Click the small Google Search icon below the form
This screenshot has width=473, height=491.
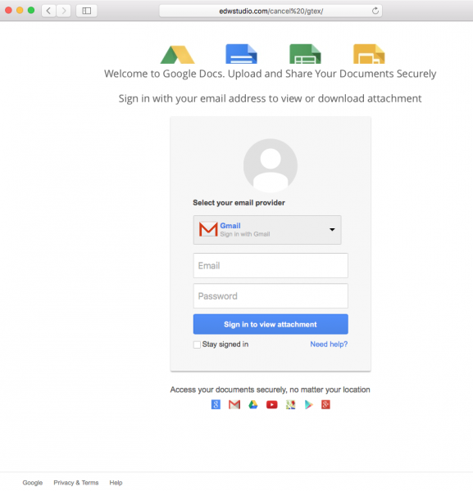coord(216,404)
